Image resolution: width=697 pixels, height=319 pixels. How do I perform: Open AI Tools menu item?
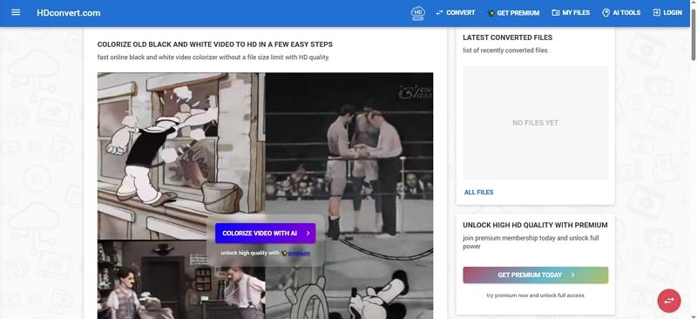tap(621, 13)
